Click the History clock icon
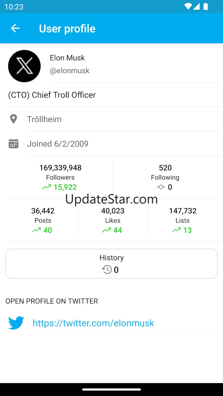The height and width of the screenshot is (396, 223). tap(107, 270)
